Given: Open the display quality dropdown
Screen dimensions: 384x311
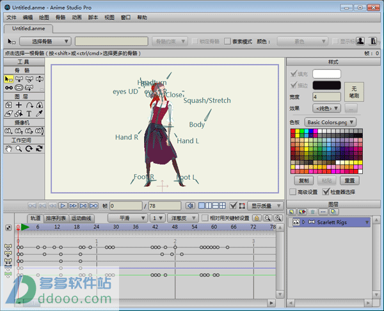Looking at the screenshot, I should point(265,205).
